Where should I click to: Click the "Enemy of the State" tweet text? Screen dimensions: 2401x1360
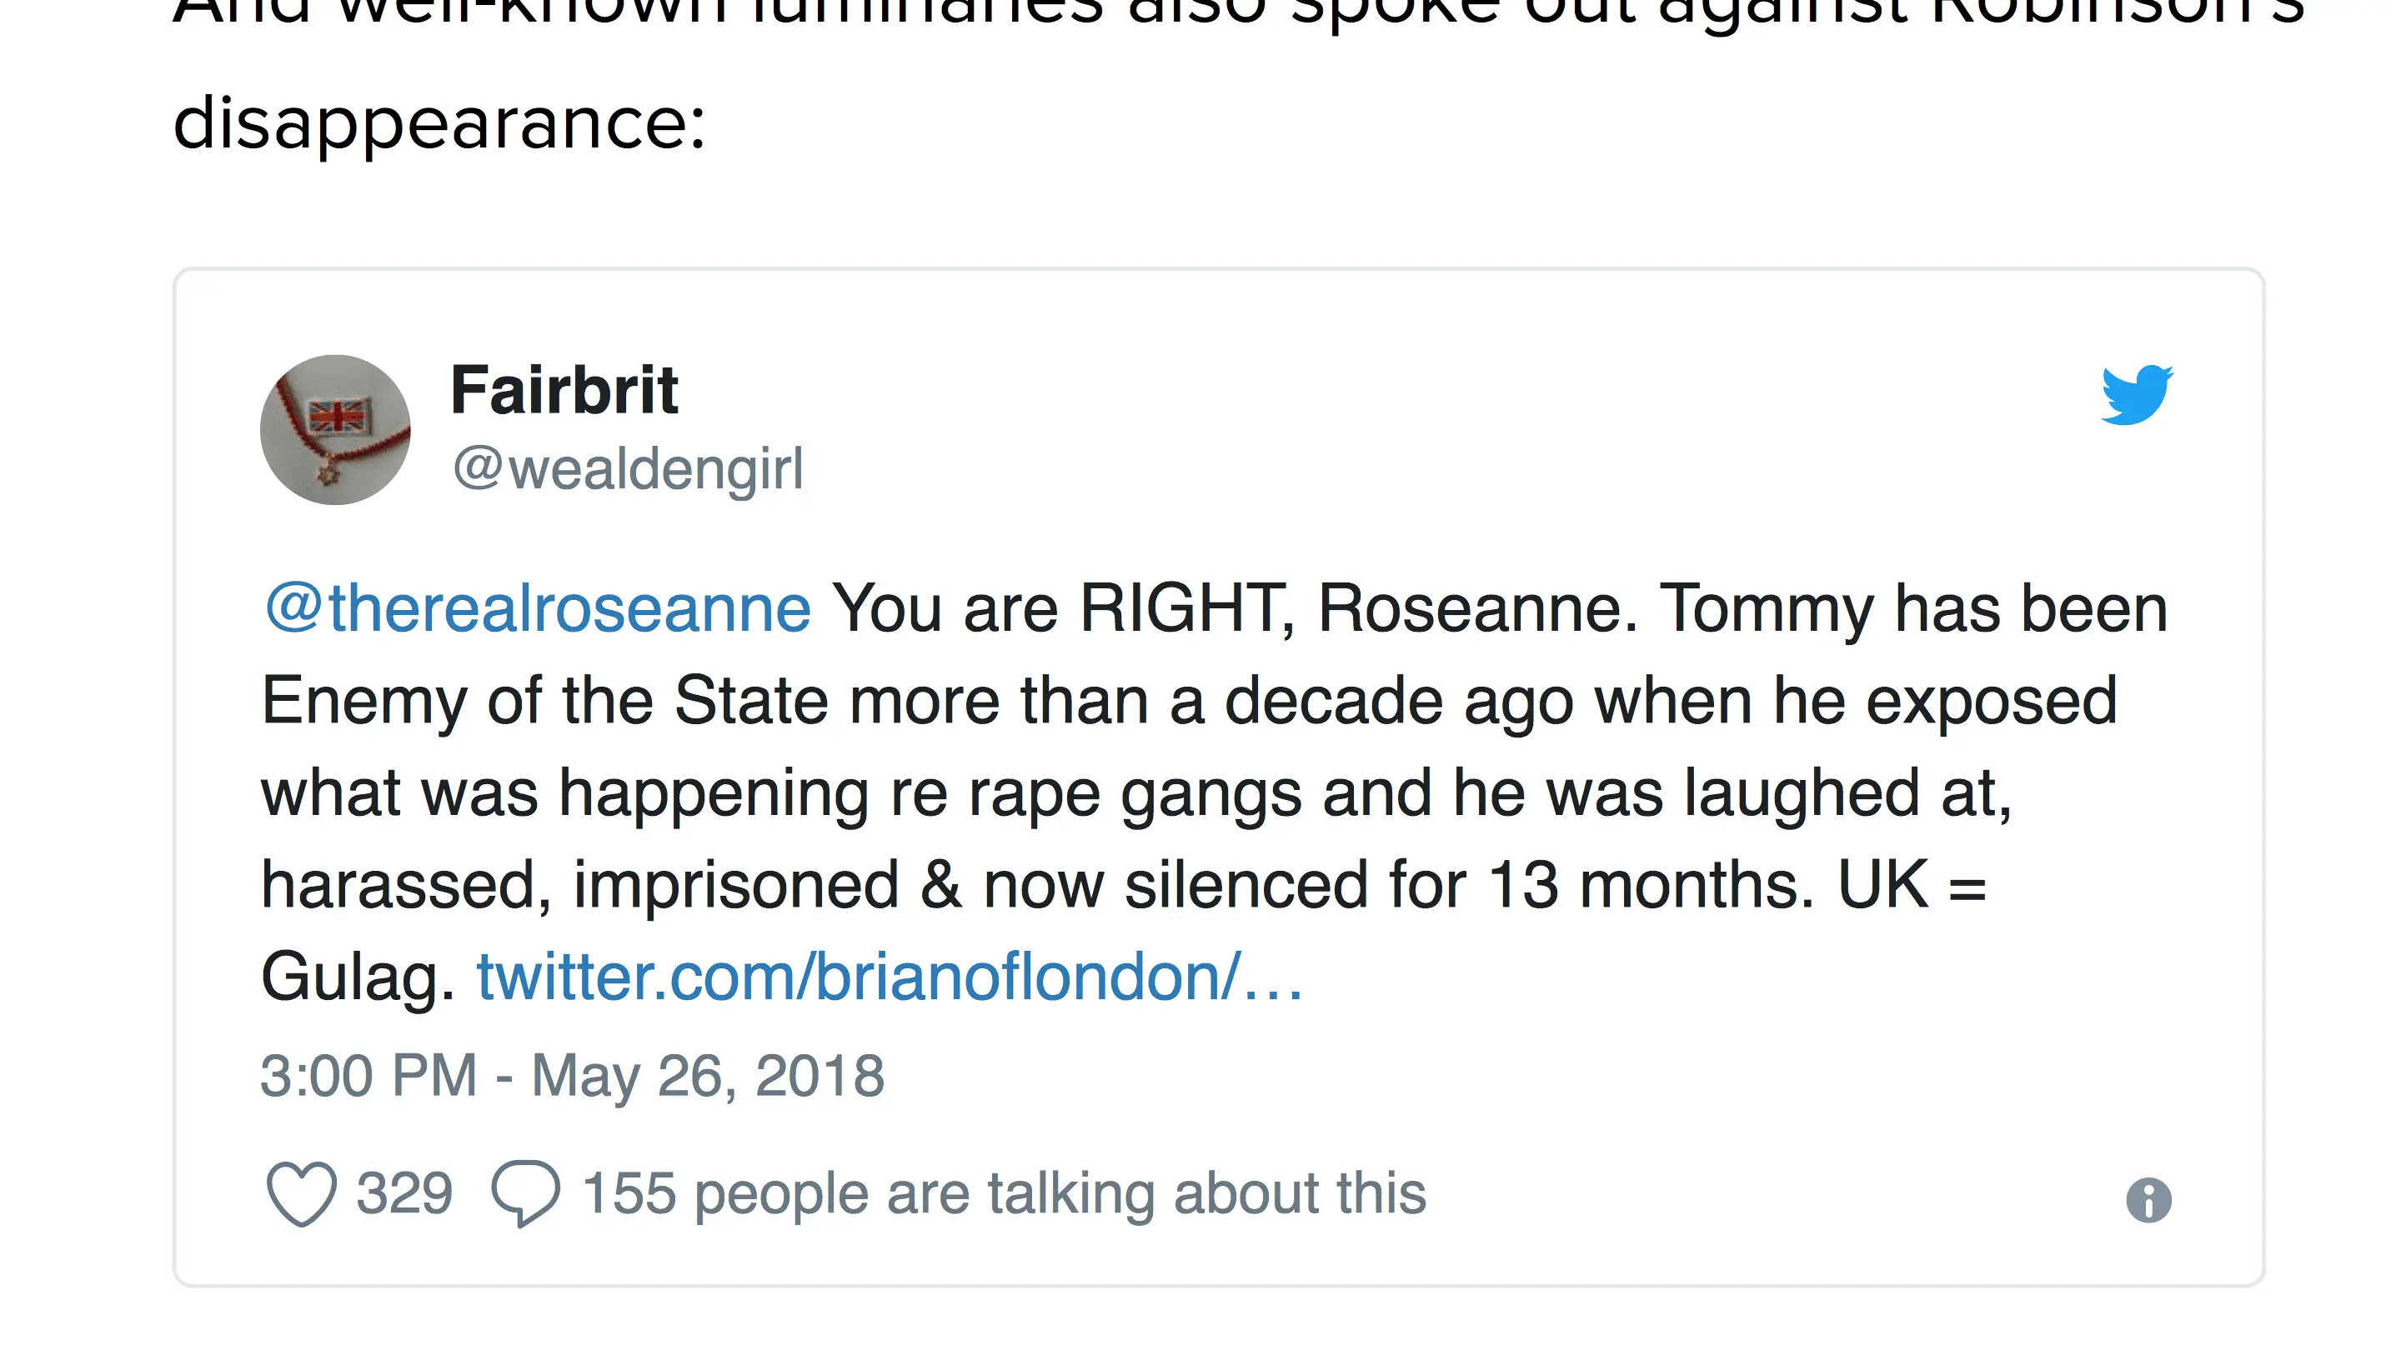point(544,701)
